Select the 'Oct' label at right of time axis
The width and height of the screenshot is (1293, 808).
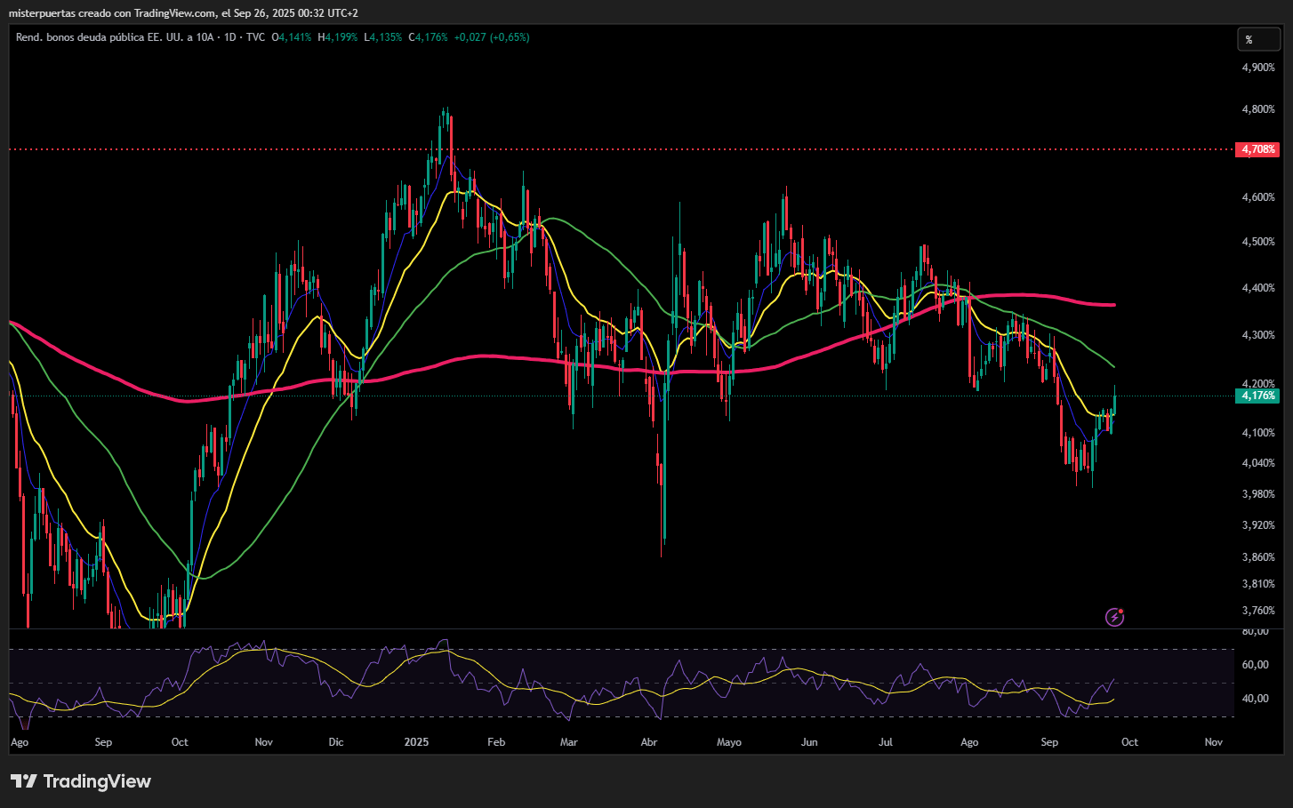pos(1129,742)
